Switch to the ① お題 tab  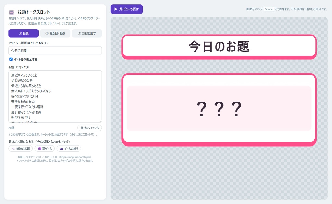[x=23, y=33]
